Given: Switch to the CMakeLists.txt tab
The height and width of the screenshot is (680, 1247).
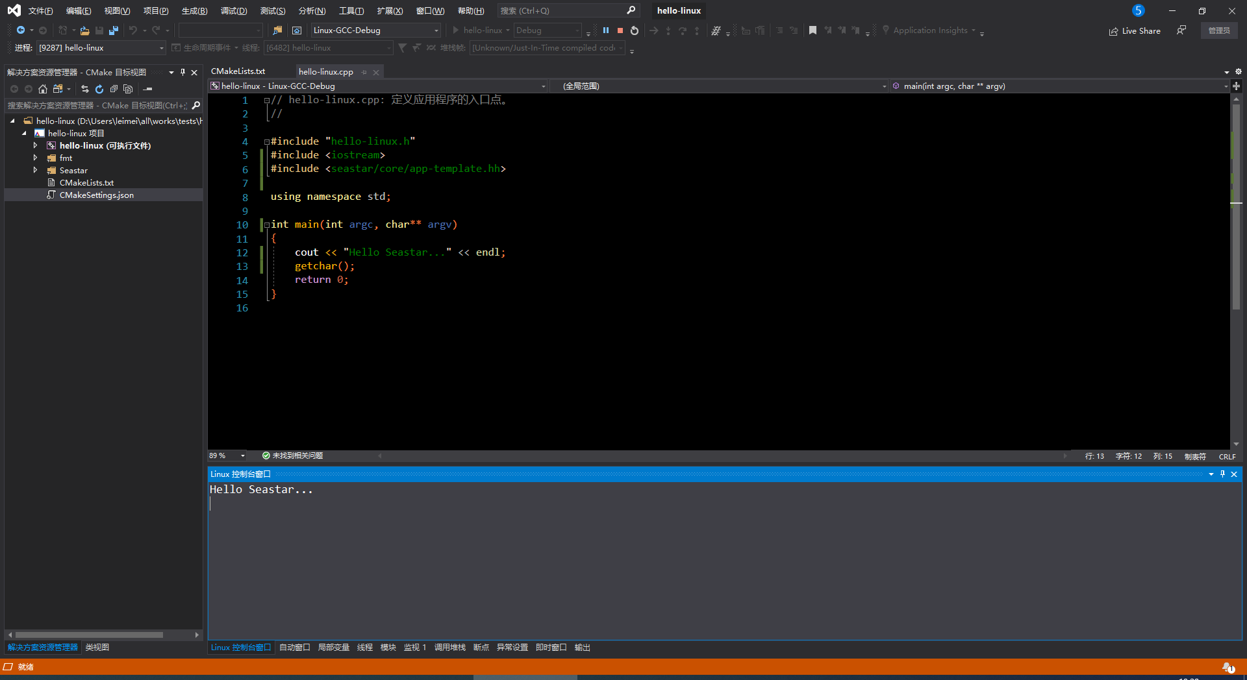Looking at the screenshot, I should 237,71.
